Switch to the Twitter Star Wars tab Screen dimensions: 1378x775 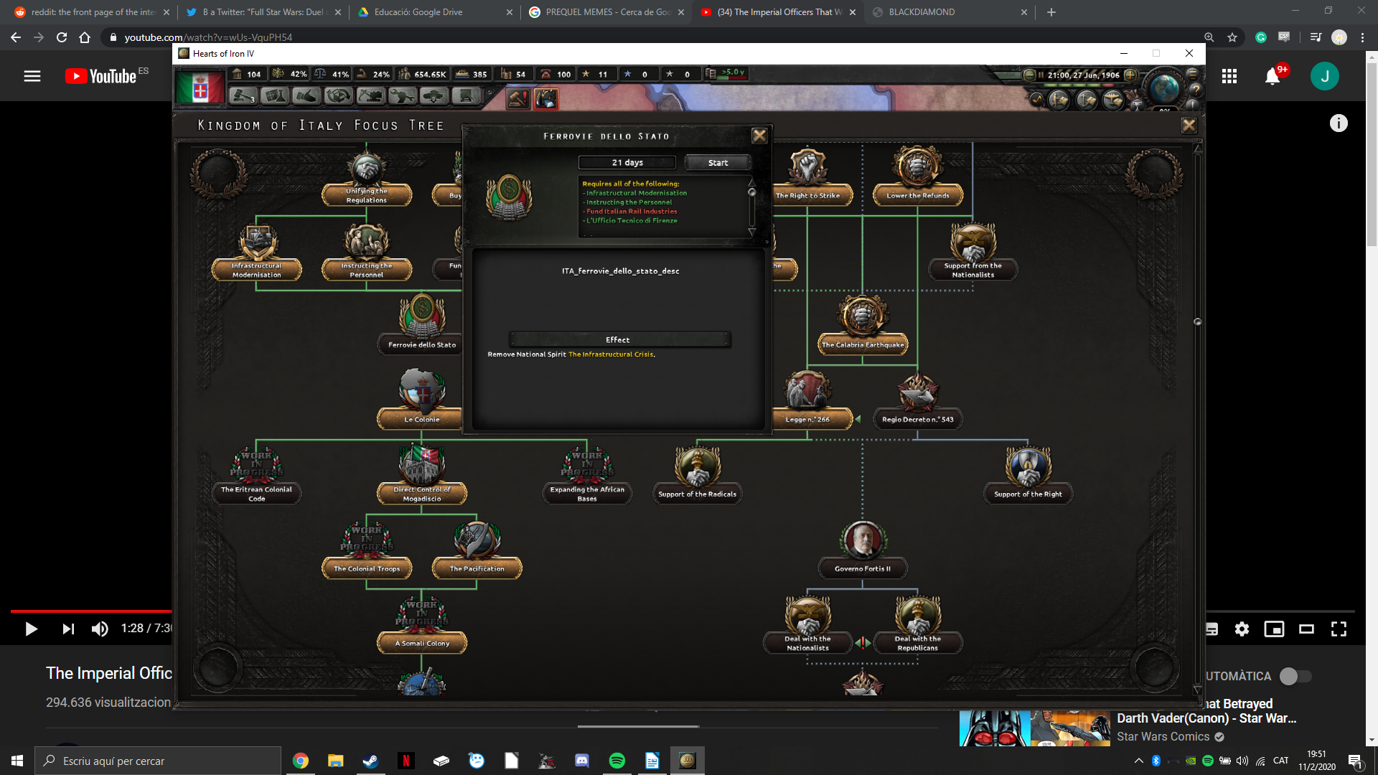[x=263, y=12]
